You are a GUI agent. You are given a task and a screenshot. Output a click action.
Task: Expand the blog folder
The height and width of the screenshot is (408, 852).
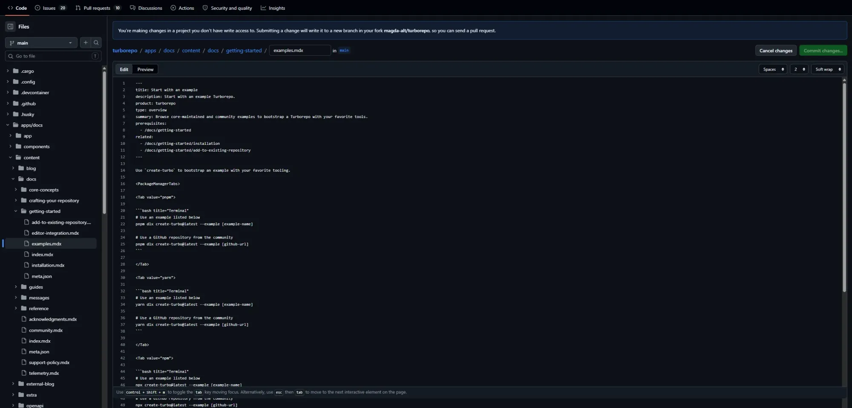(x=13, y=168)
